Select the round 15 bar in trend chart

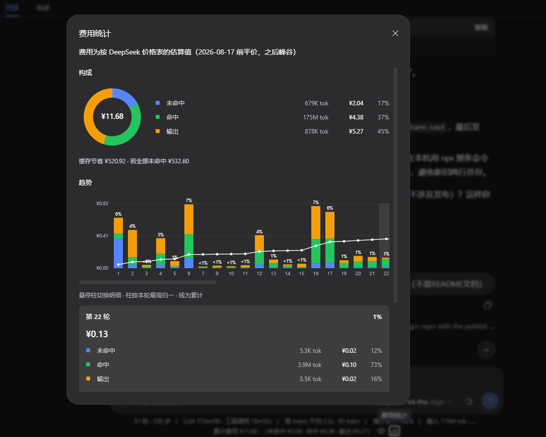coord(302,266)
